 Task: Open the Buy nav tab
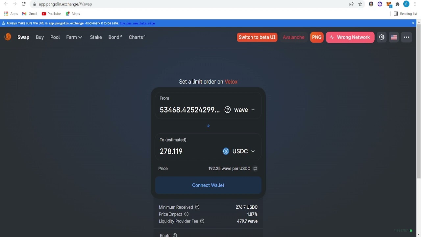coord(40,37)
